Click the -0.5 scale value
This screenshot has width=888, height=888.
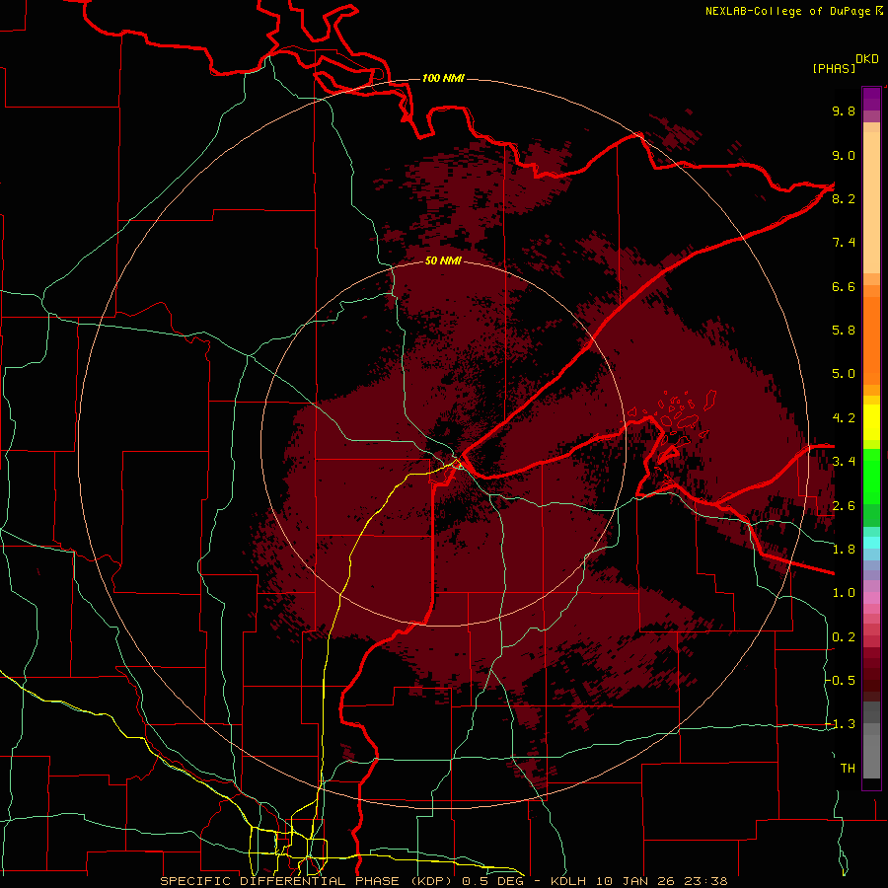tap(841, 681)
